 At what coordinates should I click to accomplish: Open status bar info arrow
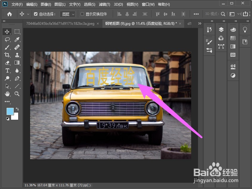coord(90,185)
